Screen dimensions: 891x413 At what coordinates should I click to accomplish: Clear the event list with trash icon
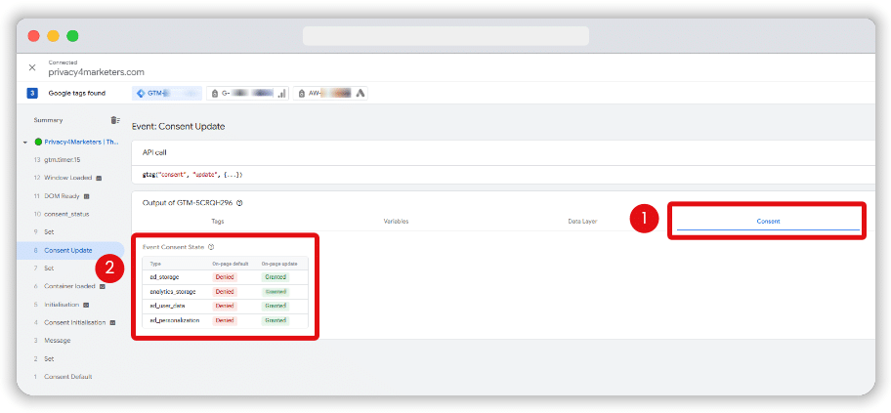point(114,120)
